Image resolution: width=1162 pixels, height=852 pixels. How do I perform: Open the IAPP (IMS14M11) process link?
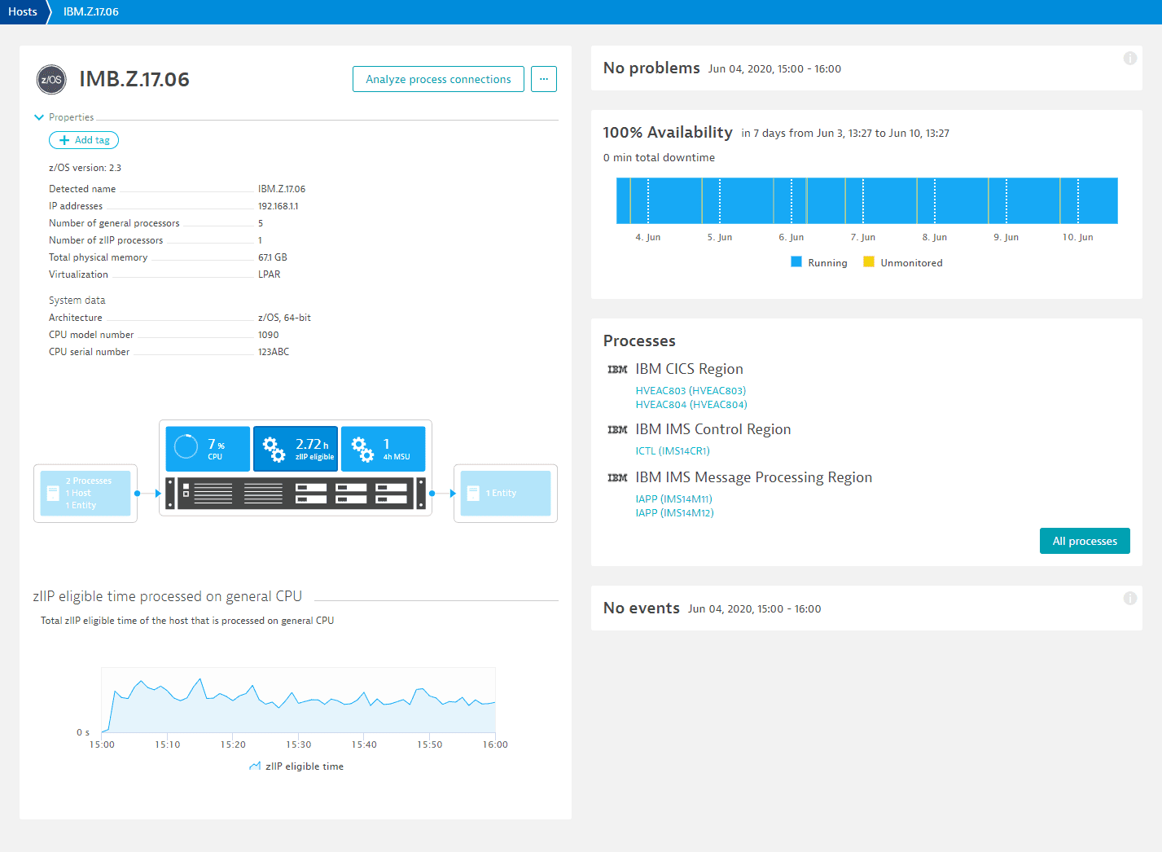673,499
